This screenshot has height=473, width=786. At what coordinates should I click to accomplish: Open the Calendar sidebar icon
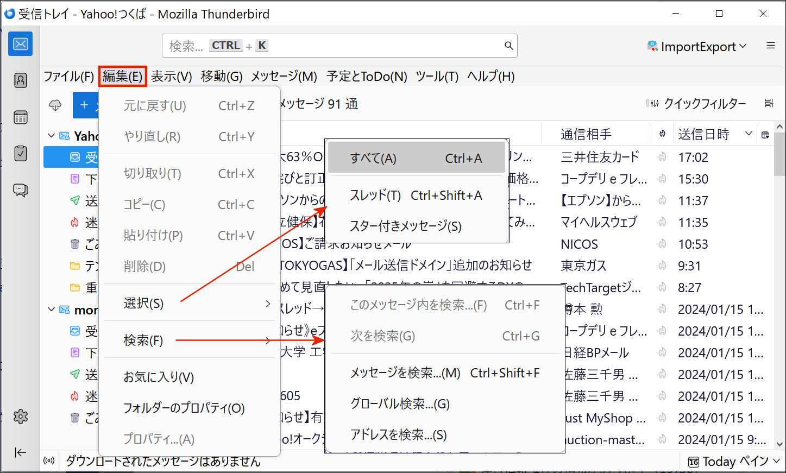coord(20,117)
